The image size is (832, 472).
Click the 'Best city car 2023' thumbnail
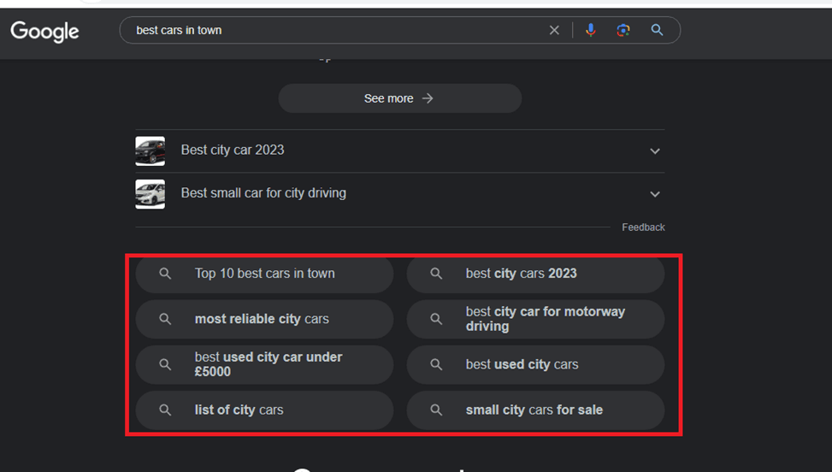tap(150, 150)
